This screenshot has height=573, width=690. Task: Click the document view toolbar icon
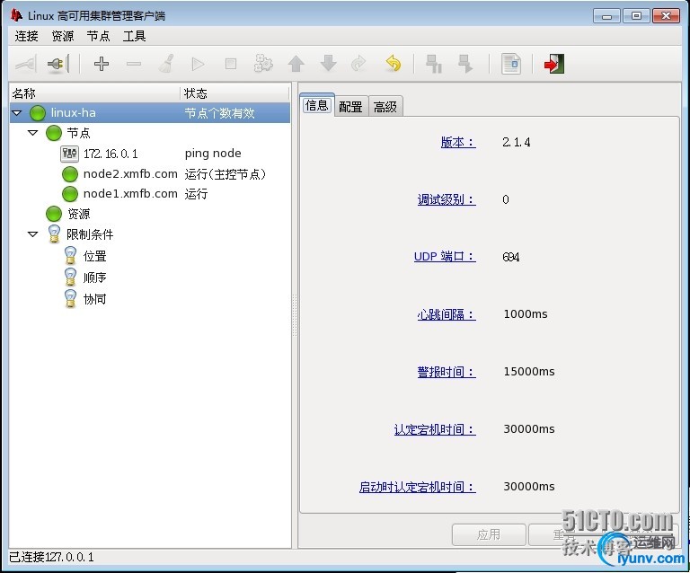pyautogui.click(x=511, y=64)
